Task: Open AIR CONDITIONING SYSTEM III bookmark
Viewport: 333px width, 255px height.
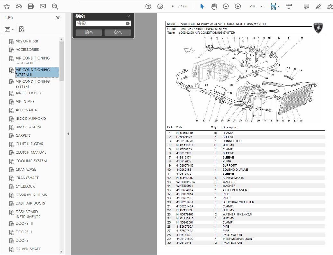Action: pyautogui.click(x=32, y=60)
